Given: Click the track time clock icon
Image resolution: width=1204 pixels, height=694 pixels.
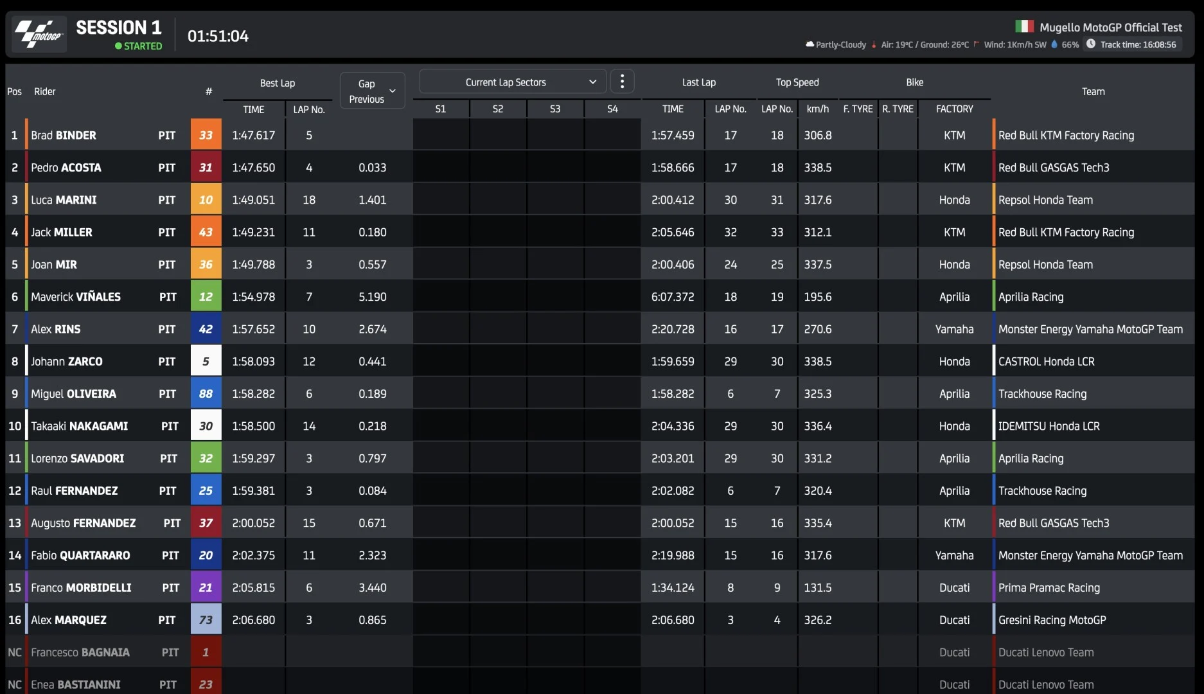Looking at the screenshot, I should click(1091, 44).
